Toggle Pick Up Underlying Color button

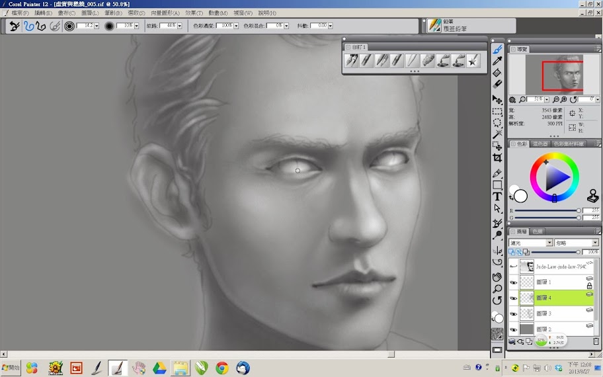519,252
